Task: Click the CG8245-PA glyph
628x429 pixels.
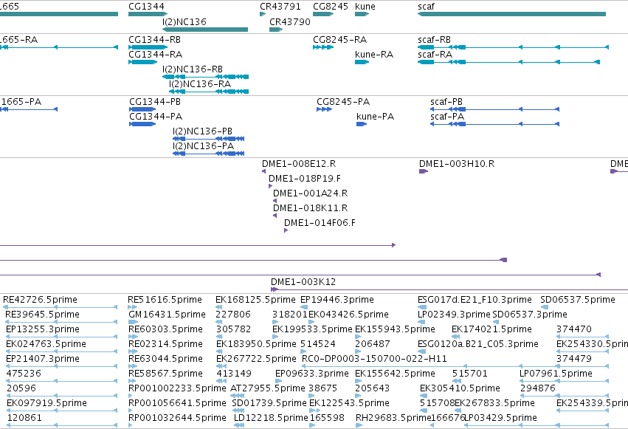Action: 325,109
